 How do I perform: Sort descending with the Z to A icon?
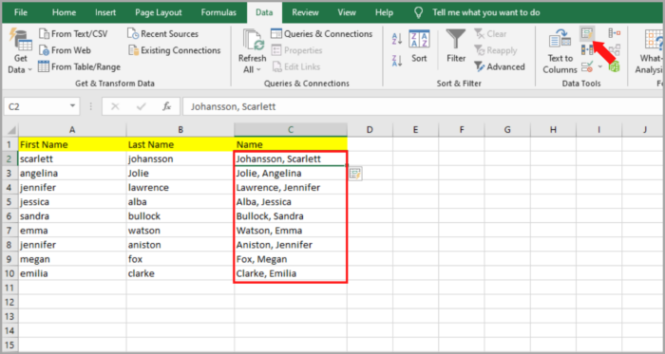pos(397,61)
